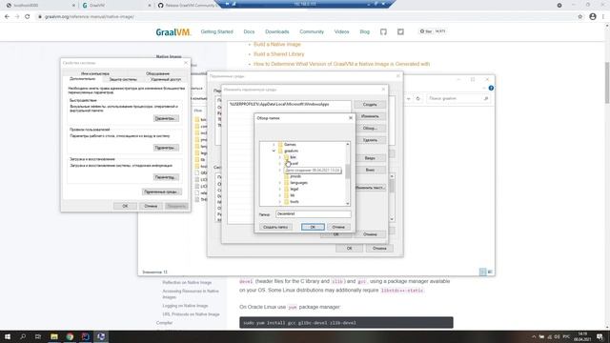
Task: Click Удалить in the edit variable dialog
Action: (370, 140)
